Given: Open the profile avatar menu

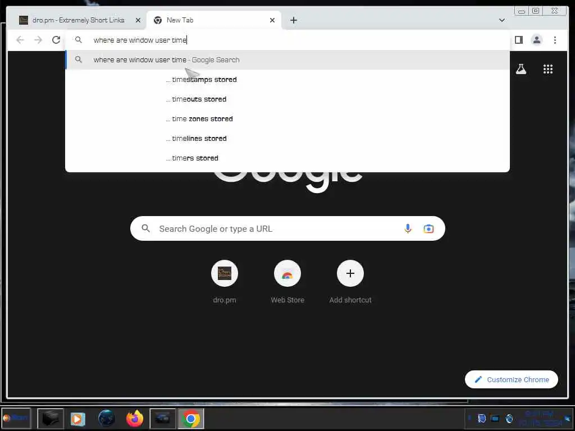Looking at the screenshot, I should pos(536,40).
